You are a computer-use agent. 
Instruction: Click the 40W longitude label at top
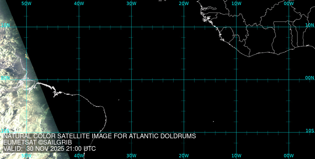coord(79,3)
